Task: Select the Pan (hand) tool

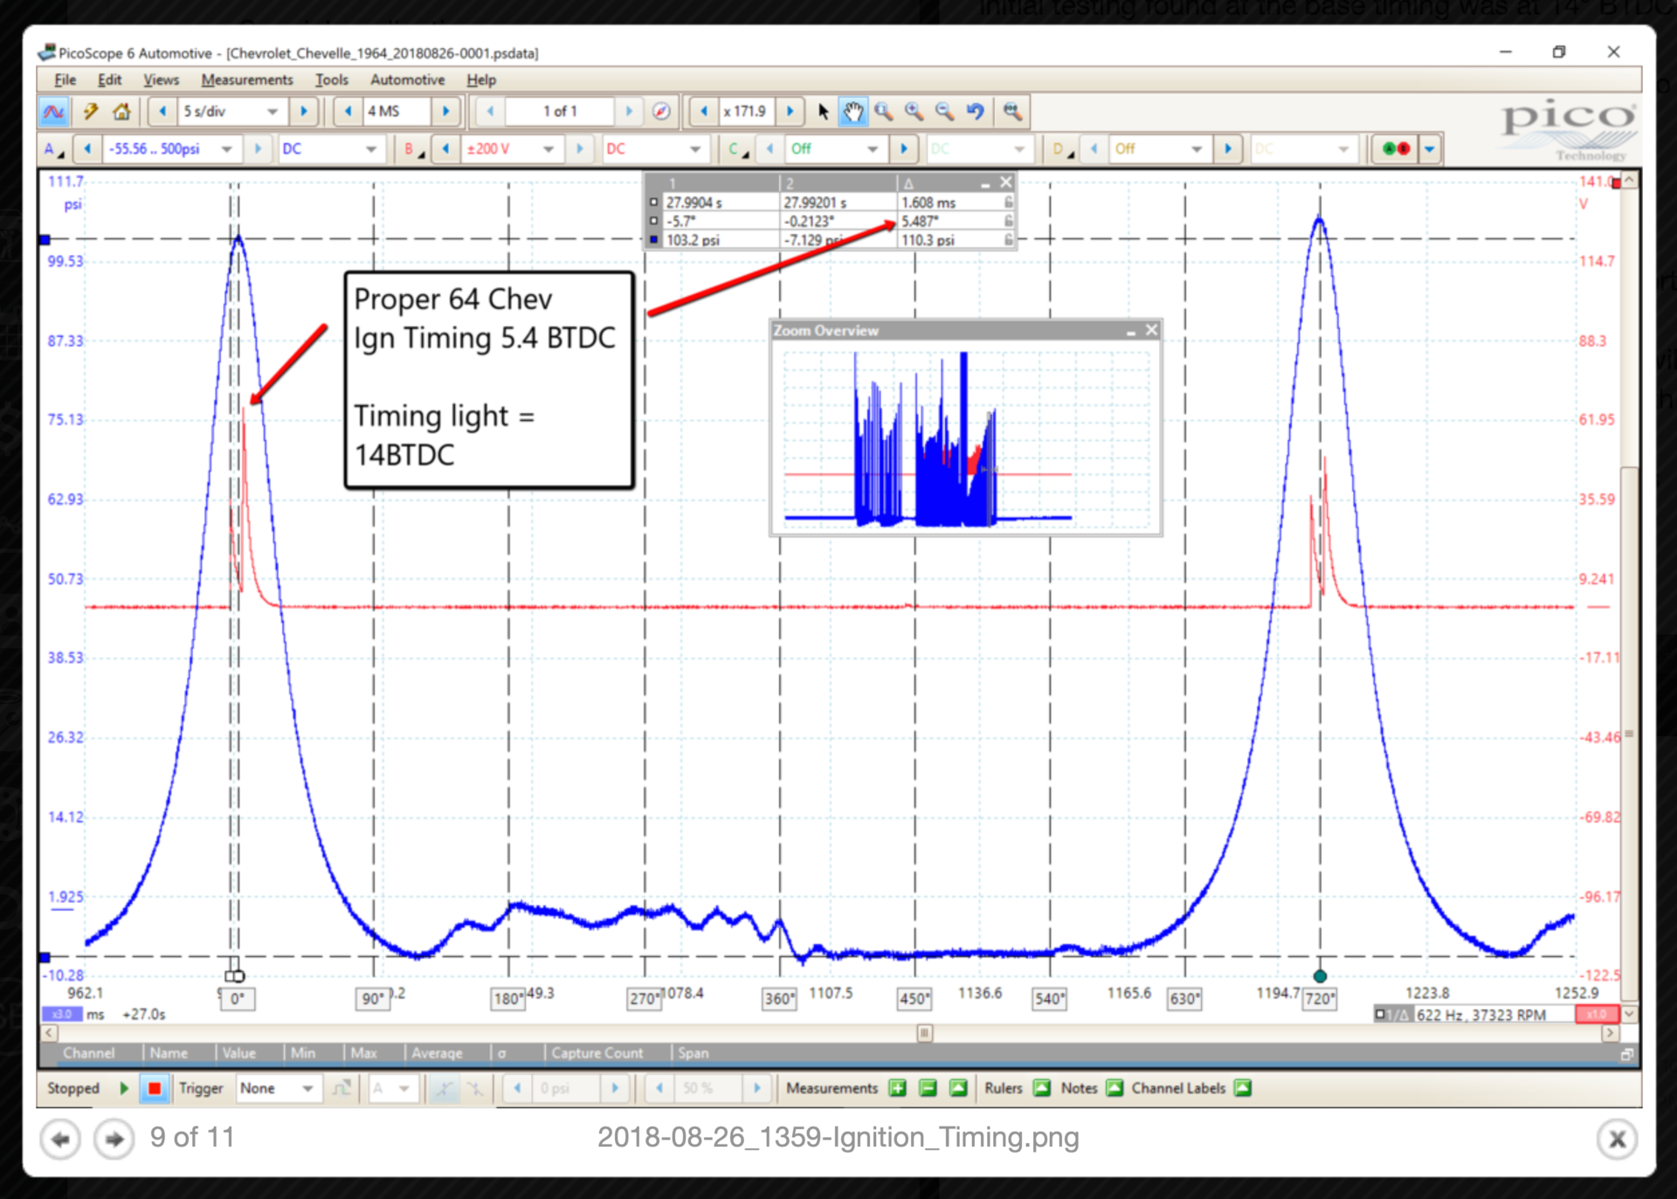Action: [x=853, y=111]
